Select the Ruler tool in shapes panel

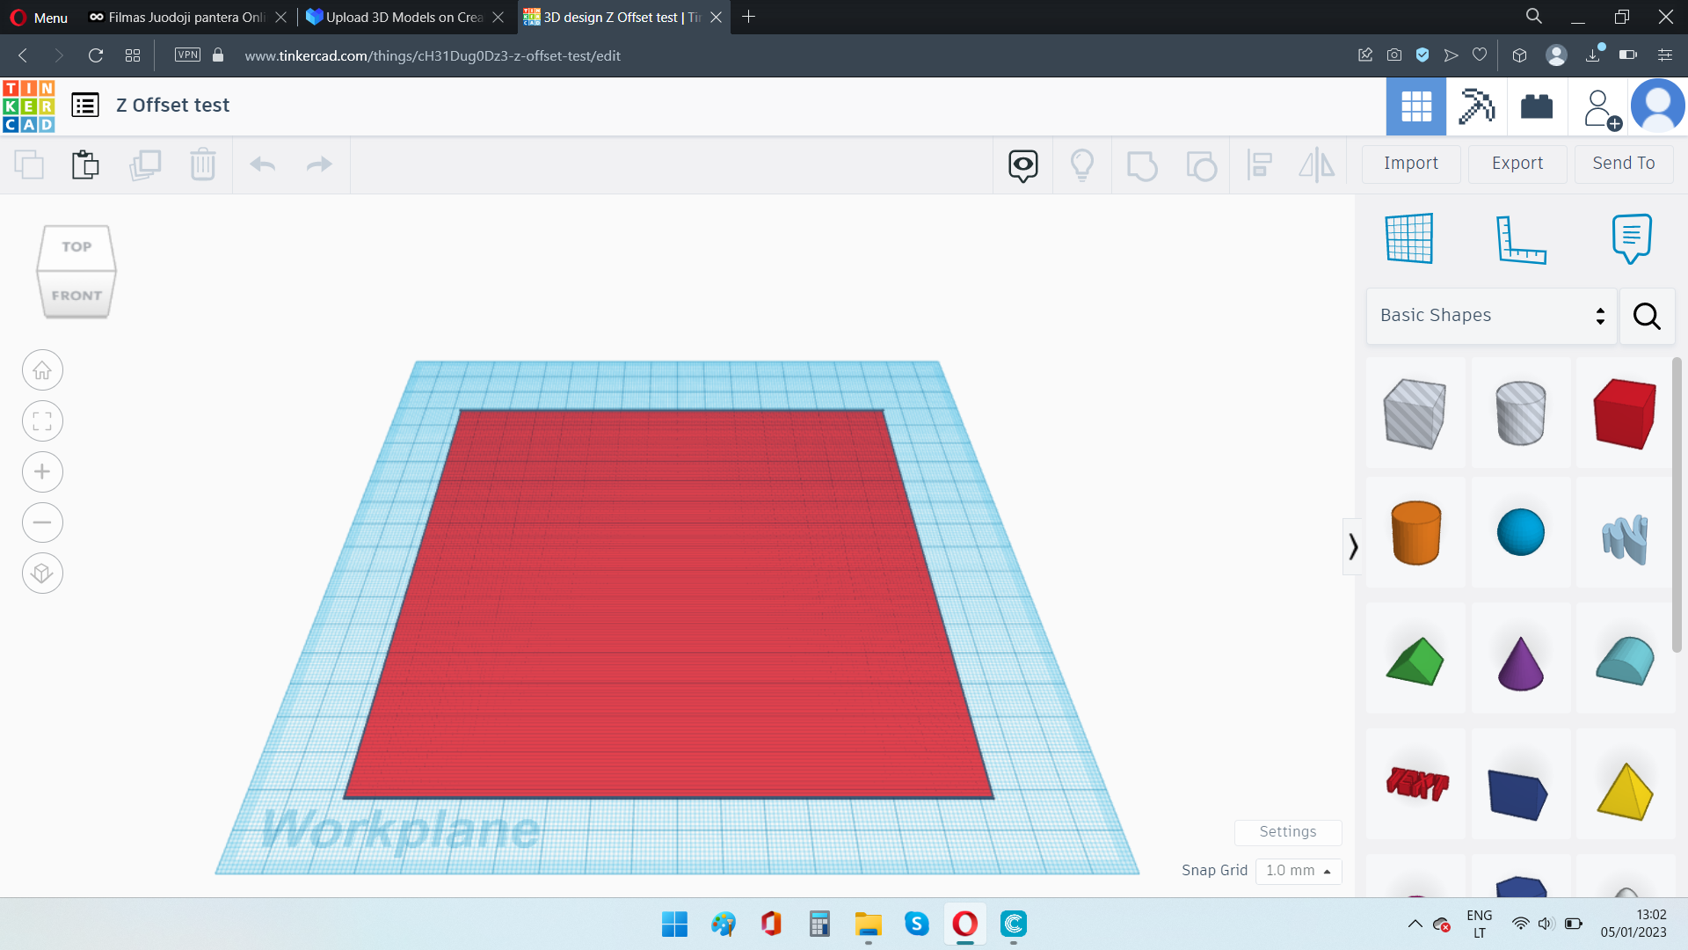(x=1522, y=238)
